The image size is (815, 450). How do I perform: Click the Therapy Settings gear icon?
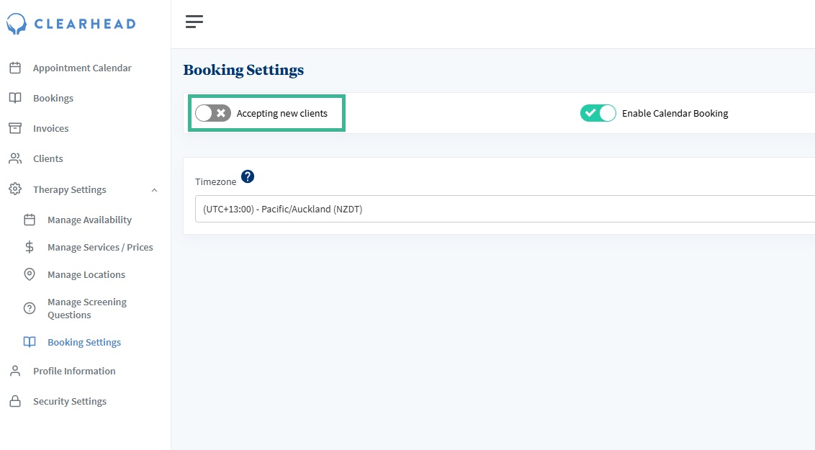[15, 189]
